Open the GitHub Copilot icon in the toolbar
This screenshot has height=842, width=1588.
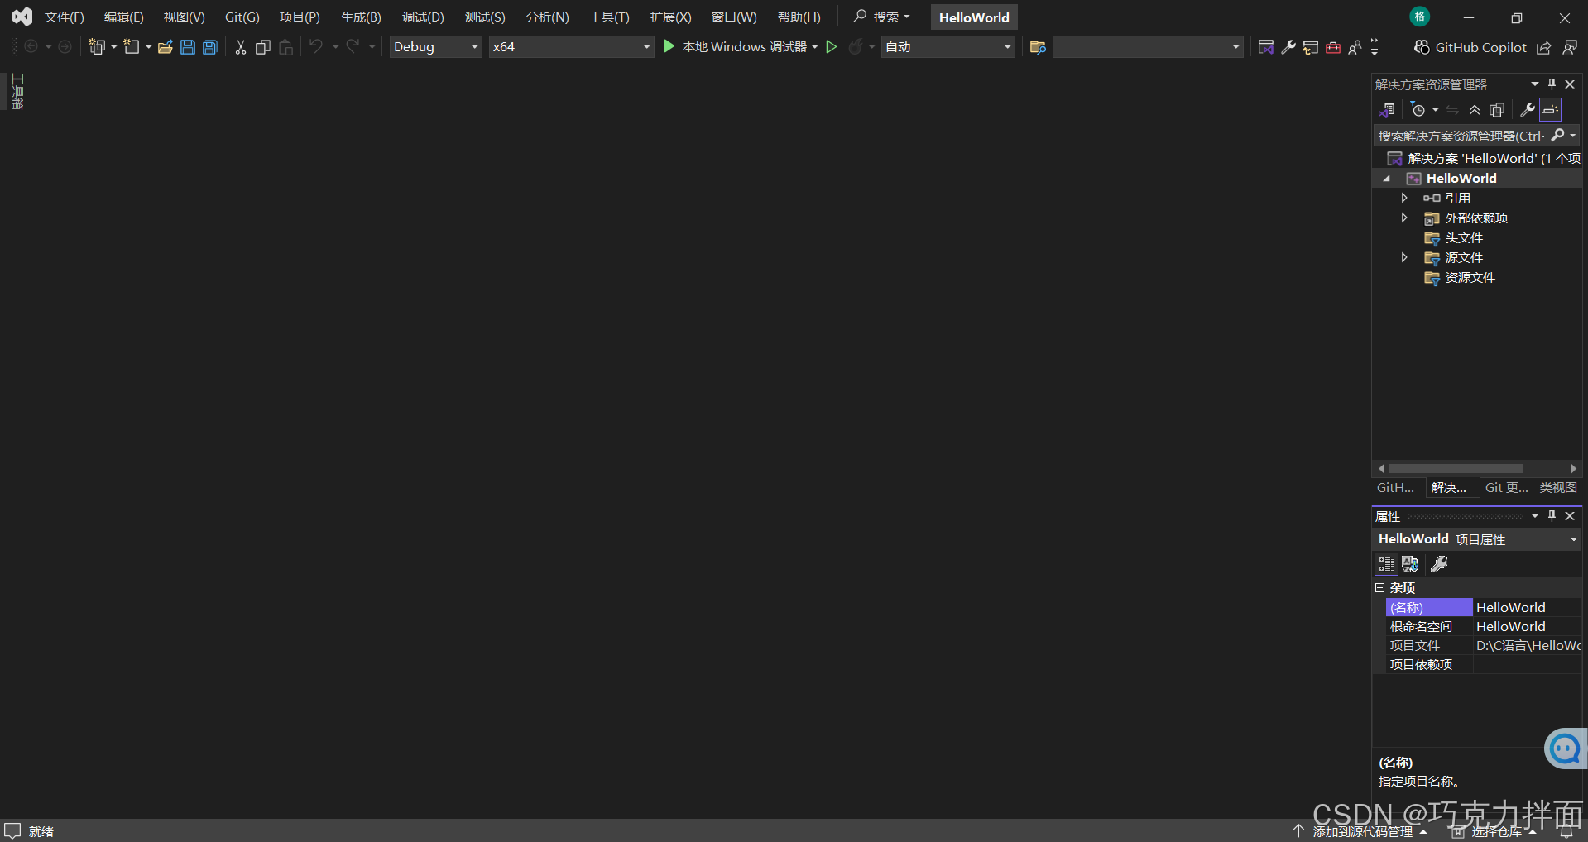tap(1422, 47)
